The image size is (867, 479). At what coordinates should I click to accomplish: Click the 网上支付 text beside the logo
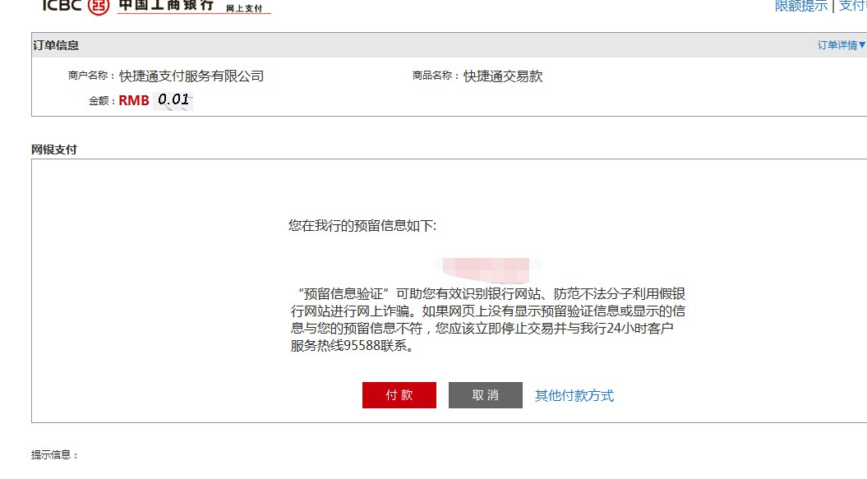pyautogui.click(x=244, y=8)
